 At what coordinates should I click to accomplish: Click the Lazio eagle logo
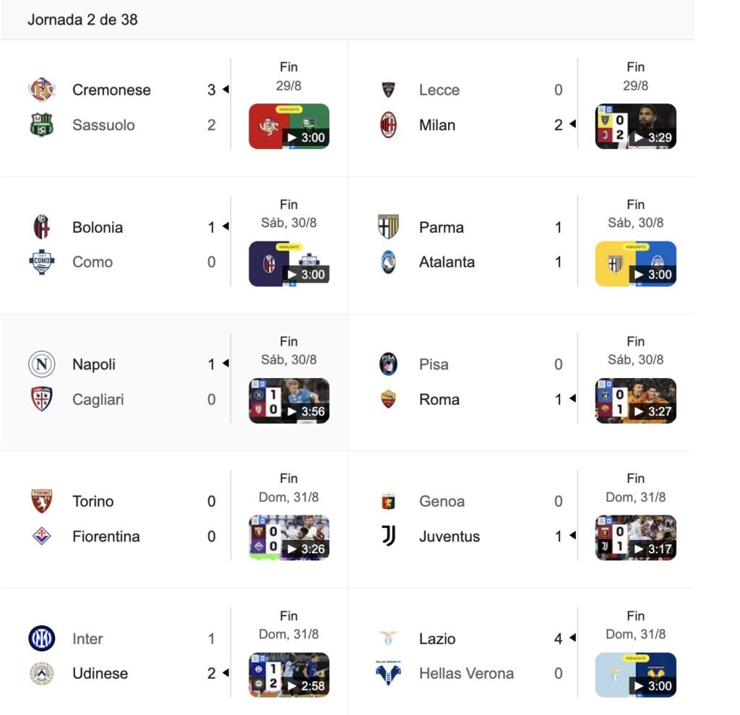click(x=389, y=638)
